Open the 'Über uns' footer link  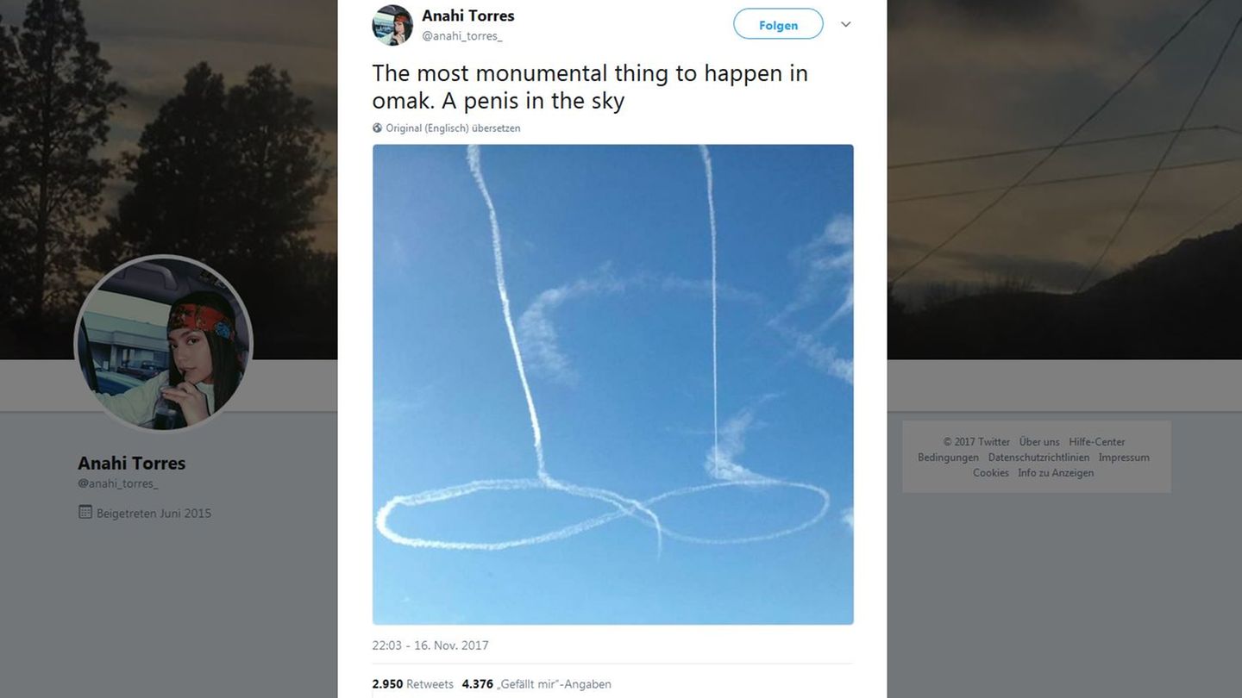(x=1039, y=442)
